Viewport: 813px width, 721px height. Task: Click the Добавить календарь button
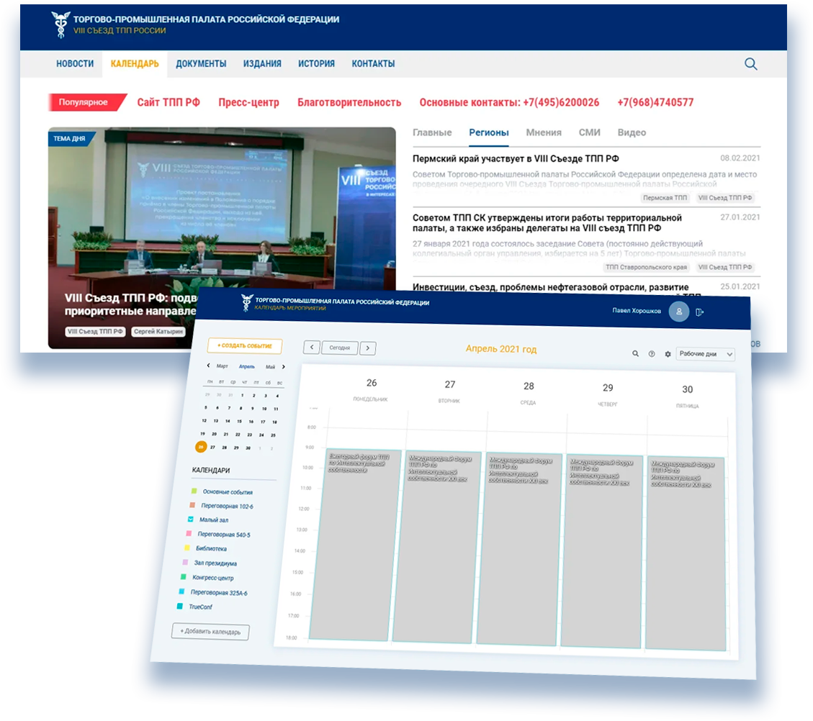210,631
